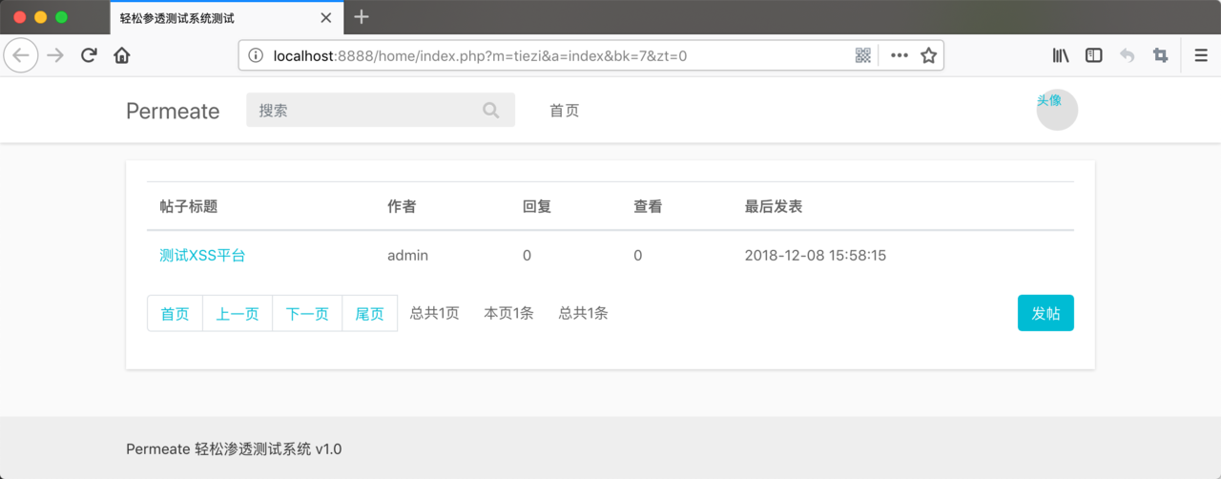Open a new browser tab
Screen dimensions: 1221x479
coord(361,17)
